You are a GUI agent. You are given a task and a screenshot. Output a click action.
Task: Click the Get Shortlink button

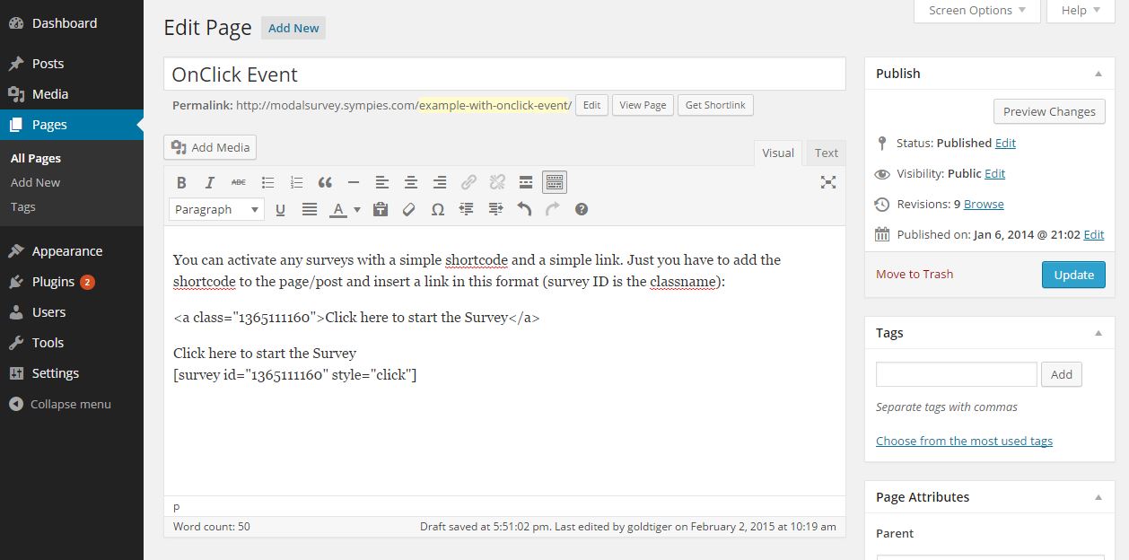(715, 105)
